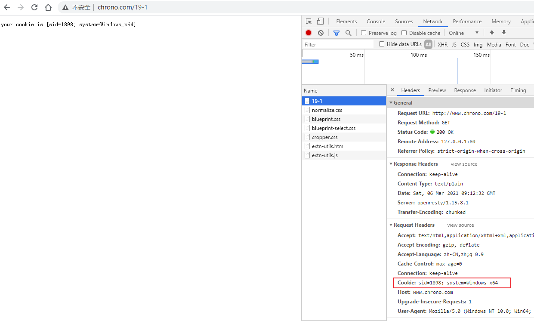The width and height of the screenshot is (534, 321).
Task: Switch to the Console tab
Action: 376,22
